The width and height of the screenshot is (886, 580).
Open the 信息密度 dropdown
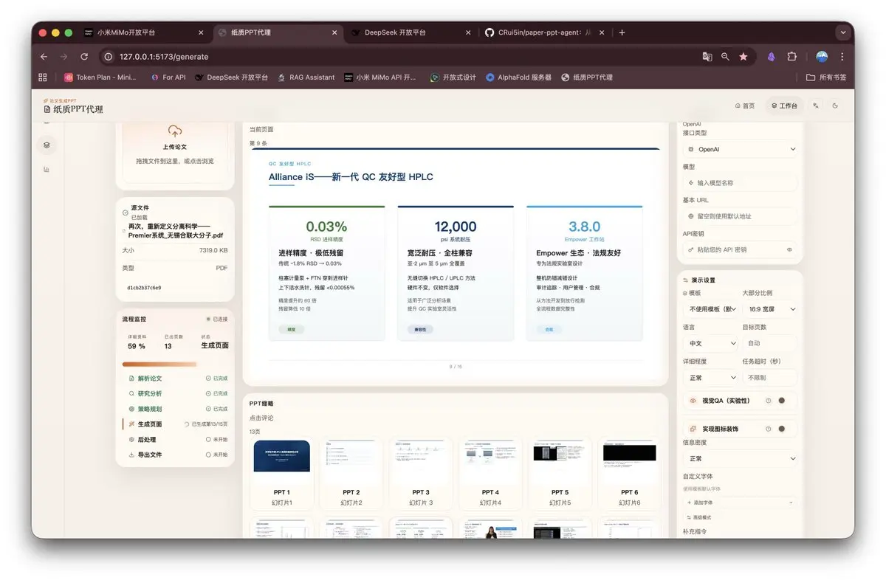pos(741,458)
